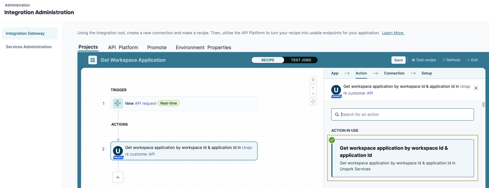
Task: Go to the Connection step
Action: (394, 73)
